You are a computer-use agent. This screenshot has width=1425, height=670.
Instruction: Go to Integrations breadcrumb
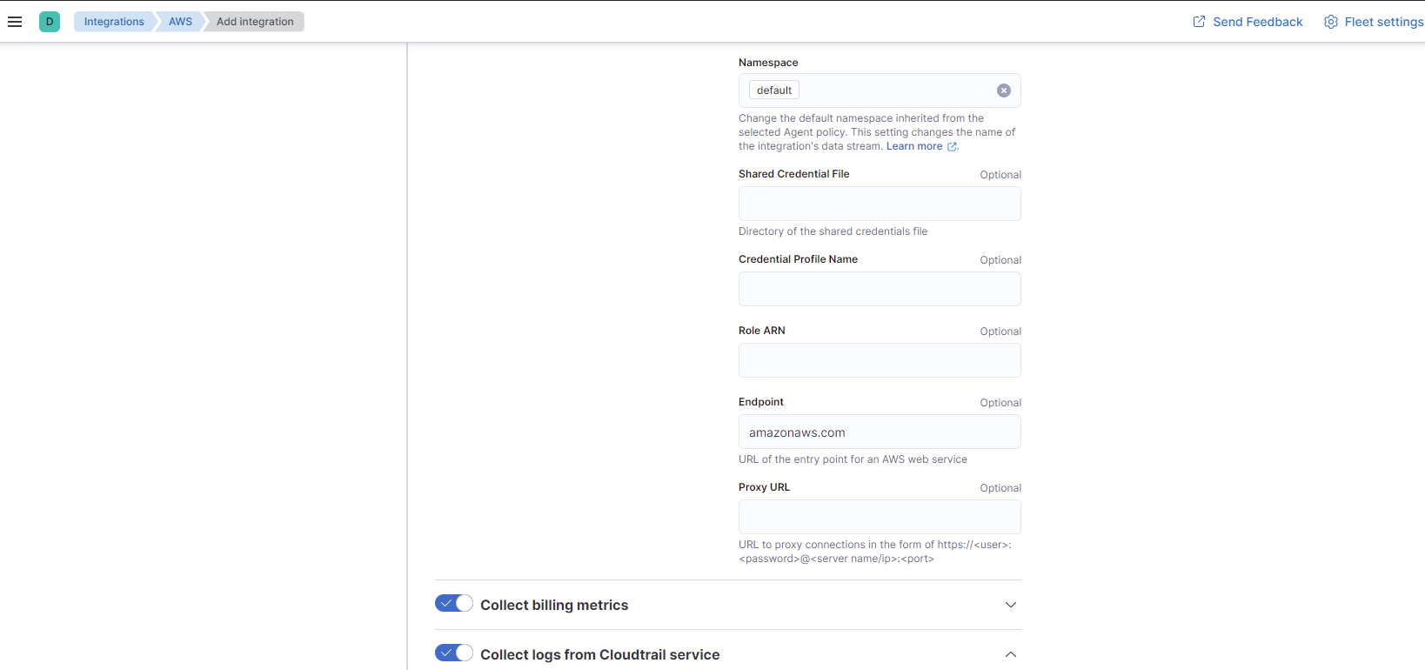click(x=114, y=22)
